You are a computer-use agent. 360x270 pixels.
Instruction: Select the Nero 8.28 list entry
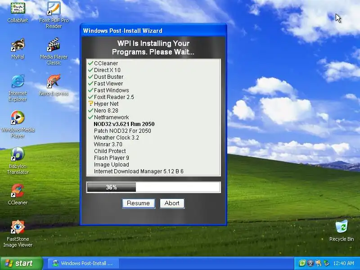[x=106, y=110]
